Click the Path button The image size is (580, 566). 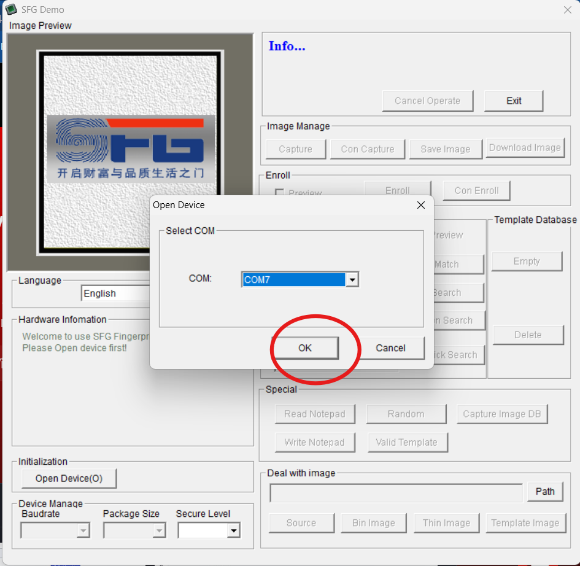click(x=545, y=491)
